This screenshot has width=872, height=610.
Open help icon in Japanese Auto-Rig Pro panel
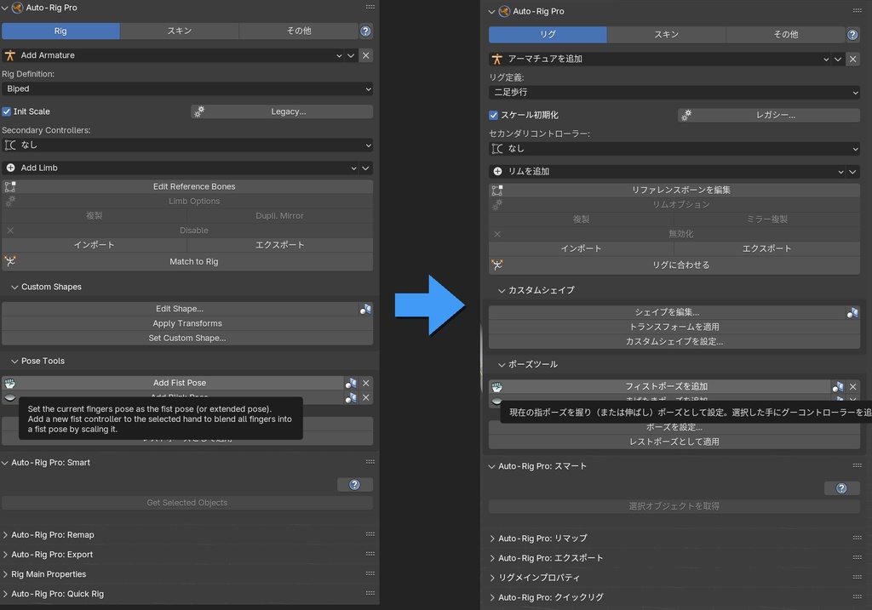pos(852,34)
